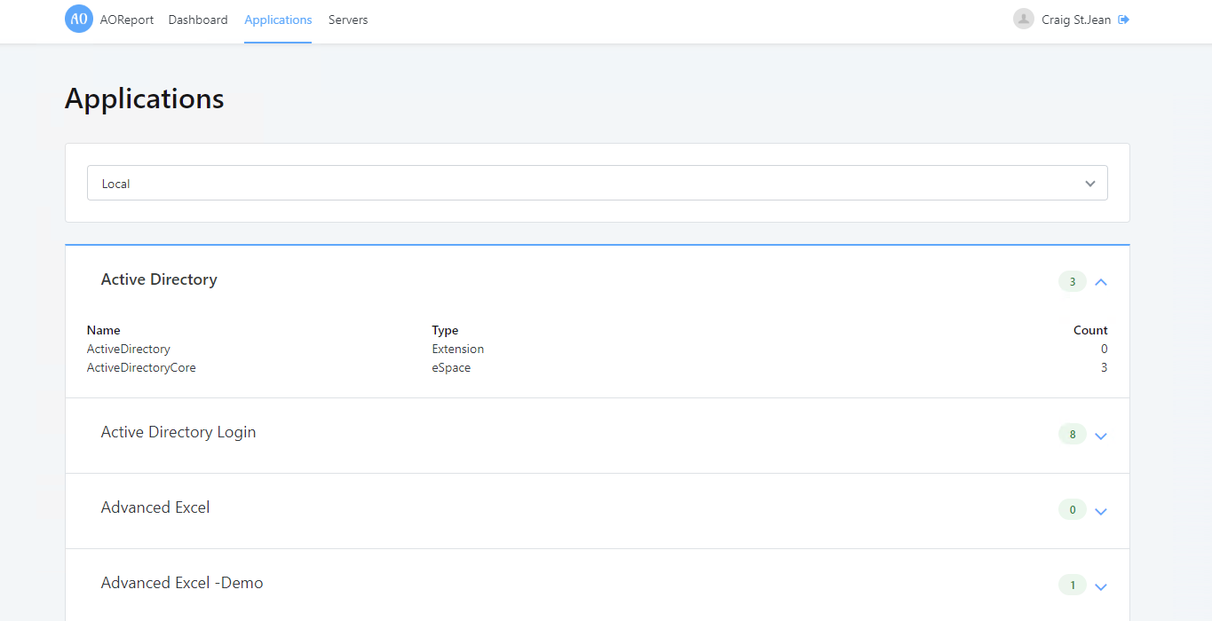Click the Craig St.Jean account name

click(x=1074, y=19)
